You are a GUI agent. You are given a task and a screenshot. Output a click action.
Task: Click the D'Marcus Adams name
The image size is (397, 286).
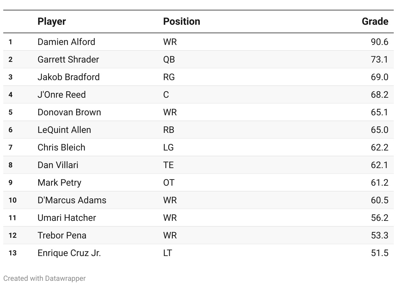(x=72, y=200)
